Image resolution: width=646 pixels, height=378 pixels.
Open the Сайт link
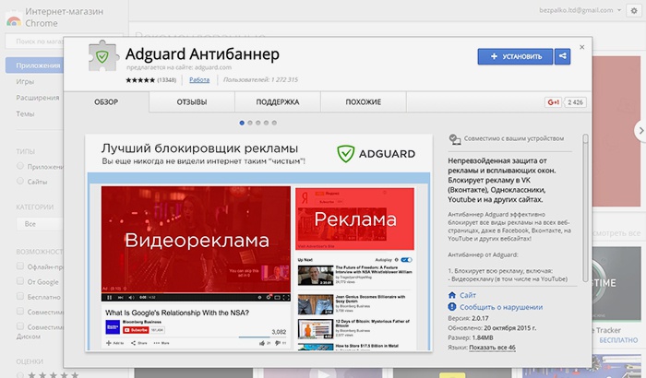(468, 295)
